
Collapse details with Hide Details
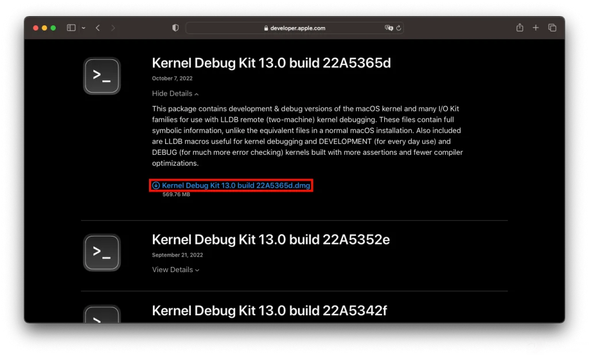pyautogui.click(x=175, y=94)
